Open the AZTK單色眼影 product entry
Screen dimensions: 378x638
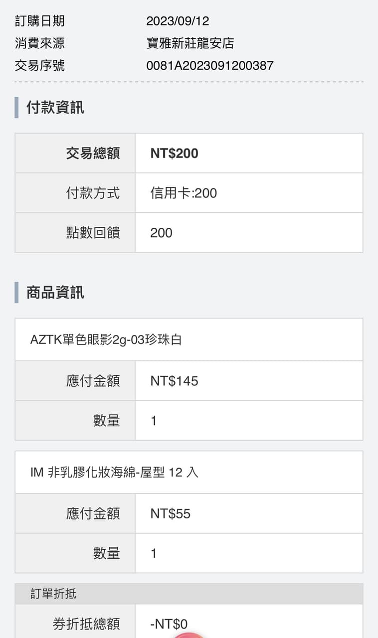[x=106, y=339]
